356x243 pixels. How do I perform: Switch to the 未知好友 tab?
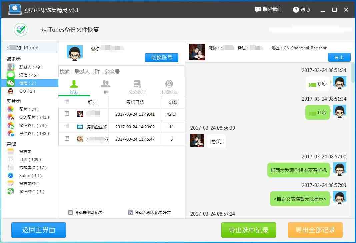click(x=169, y=87)
